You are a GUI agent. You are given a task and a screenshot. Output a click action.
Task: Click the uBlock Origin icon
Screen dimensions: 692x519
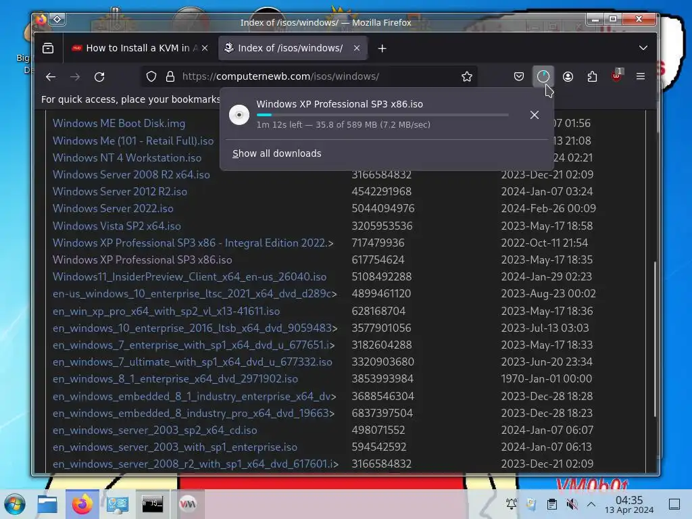(x=616, y=76)
